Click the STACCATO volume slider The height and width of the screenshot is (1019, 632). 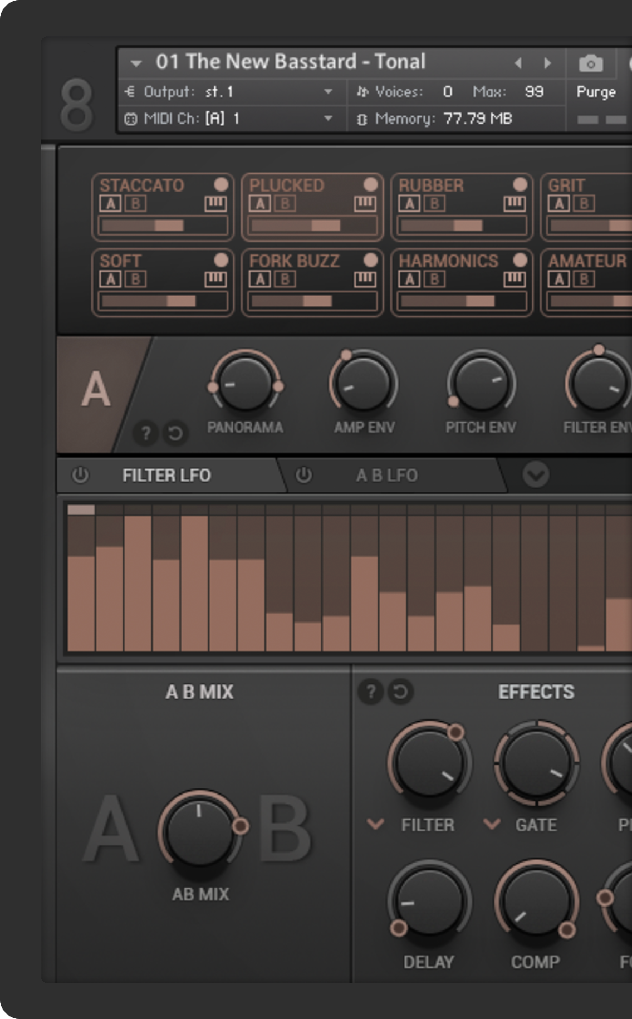tap(163, 225)
